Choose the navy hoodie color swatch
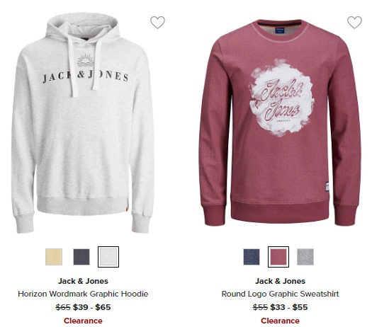 click(x=81, y=257)
